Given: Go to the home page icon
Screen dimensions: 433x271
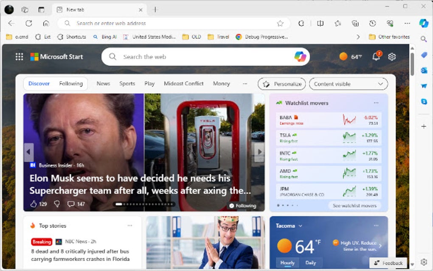Looking at the screenshot, I should click(x=46, y=23).
